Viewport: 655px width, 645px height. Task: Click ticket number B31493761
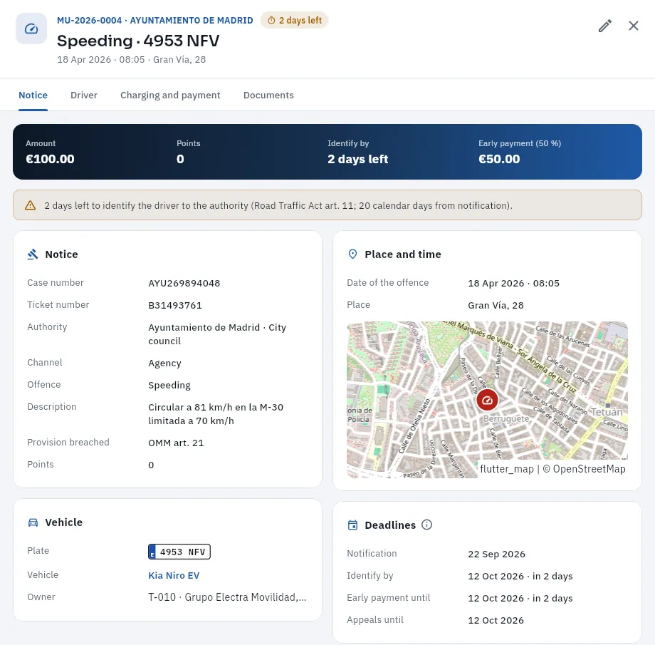175,305
